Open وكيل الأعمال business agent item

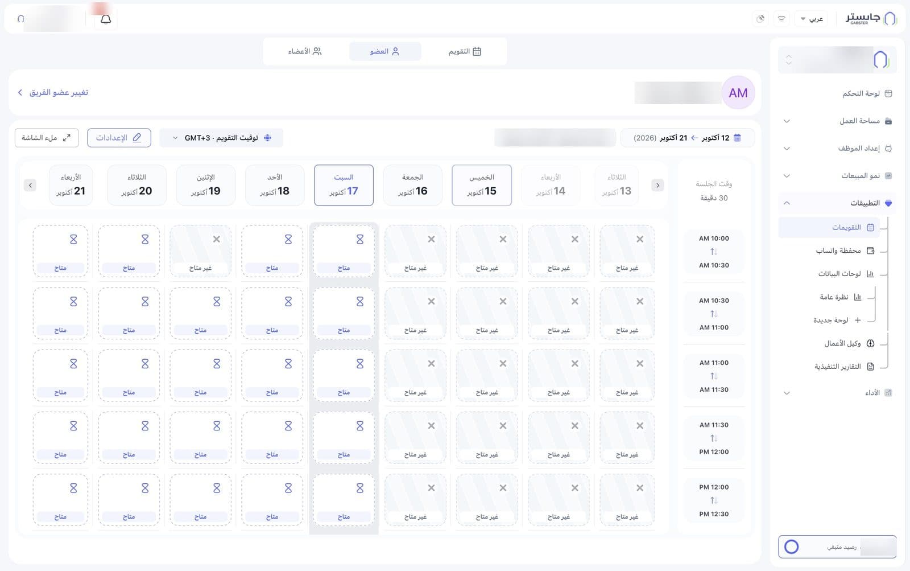[849, 343]
